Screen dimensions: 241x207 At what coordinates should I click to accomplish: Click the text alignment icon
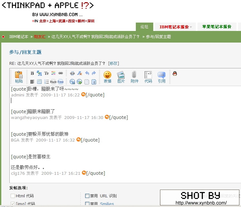point(32,82)
